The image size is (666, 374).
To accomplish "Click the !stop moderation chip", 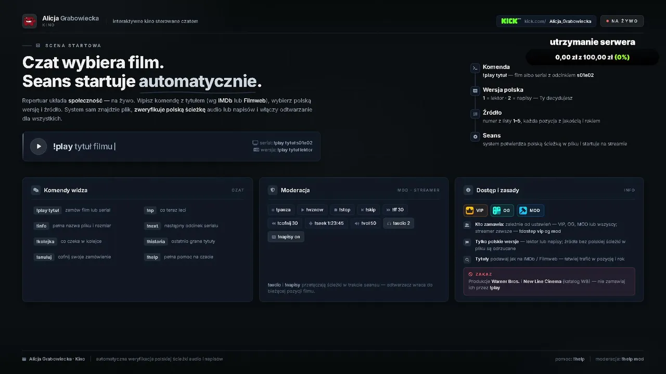I will pos(342,210).
